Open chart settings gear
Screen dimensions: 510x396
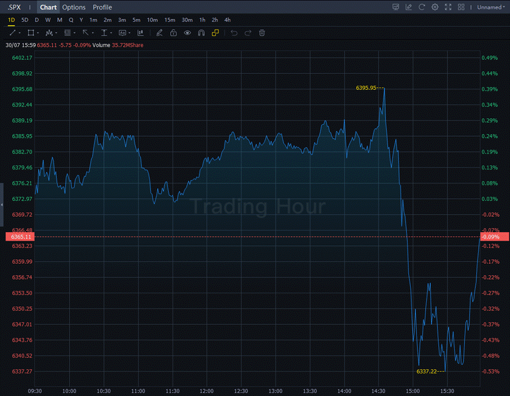[435, 7]
